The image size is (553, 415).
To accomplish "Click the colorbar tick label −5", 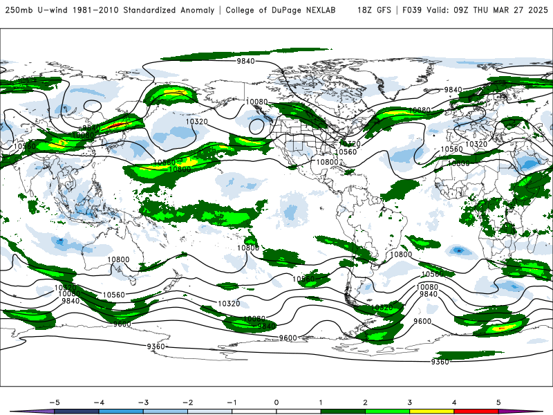I will pyautogui.click(x=55, y=403).
